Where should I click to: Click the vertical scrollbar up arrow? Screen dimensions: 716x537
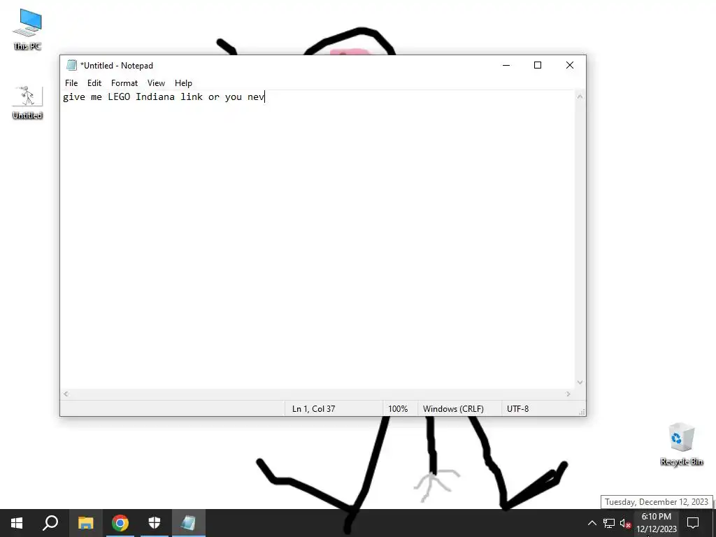pos(580,96)
